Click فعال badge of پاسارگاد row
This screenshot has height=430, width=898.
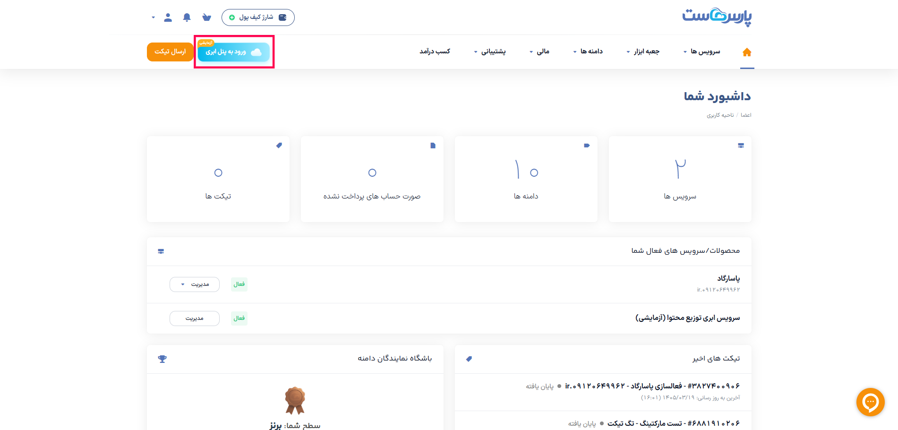click(239, 284)
